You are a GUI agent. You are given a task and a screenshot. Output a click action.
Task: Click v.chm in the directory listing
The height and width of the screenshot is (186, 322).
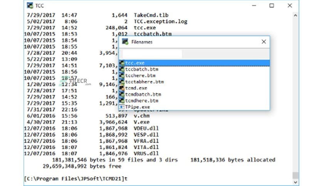coord(142,116)
